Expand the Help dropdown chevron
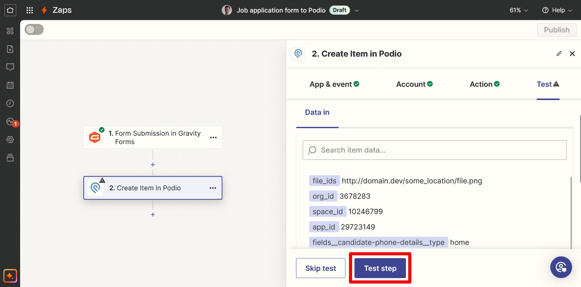Viewport: 581px width, 287px height. coord(570,10)
